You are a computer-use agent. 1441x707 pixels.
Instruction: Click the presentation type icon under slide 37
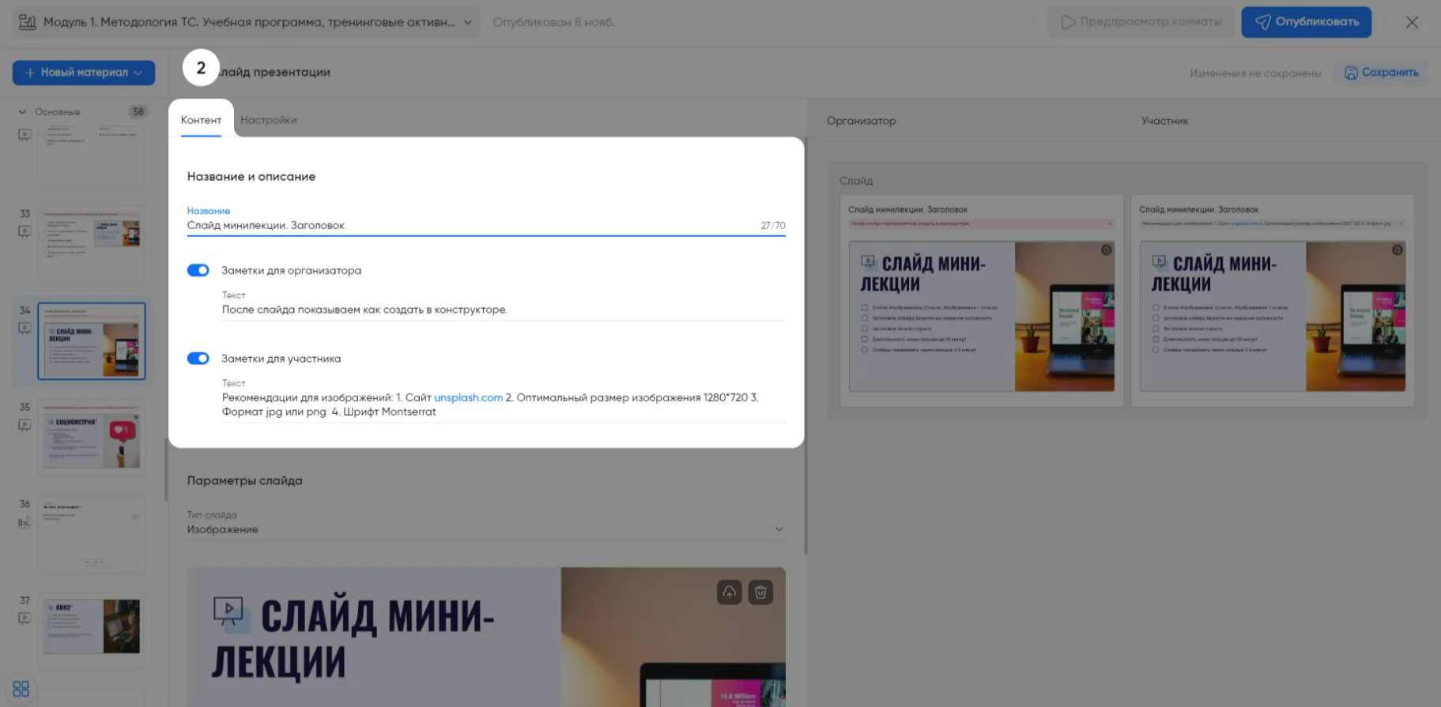[x=25, y=619]
